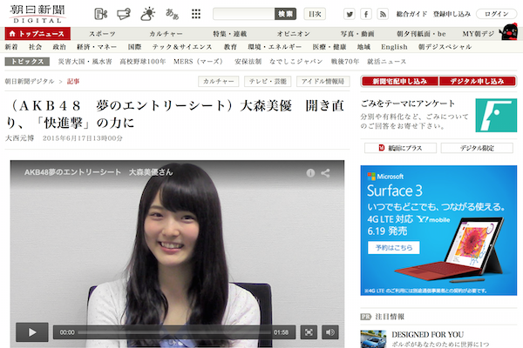Go to トップニュース tab
Image resolution: width=523 pixels, height=348 pixels.
point(37,34)
